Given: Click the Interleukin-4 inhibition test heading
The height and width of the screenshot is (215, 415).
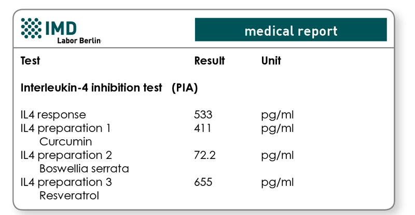Looking at the screenshot, I should click(x=91, y=88).
